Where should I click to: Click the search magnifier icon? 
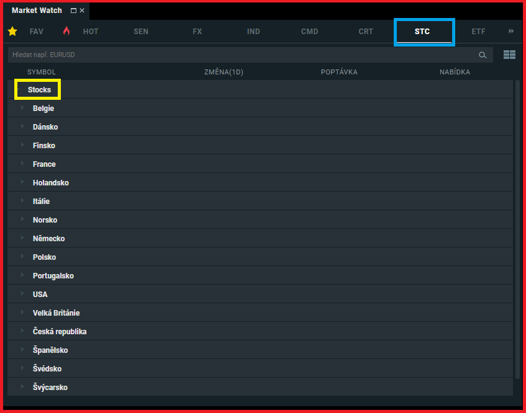point(483,55)
